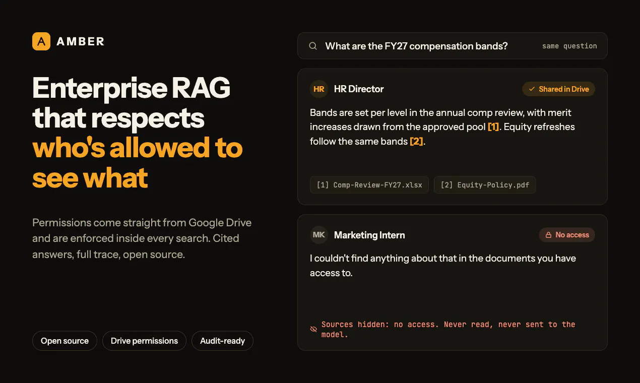Click the Shared in Drive badge label
Image resolution: width=640 pixels, height=383 pixels.
(564, 89)
